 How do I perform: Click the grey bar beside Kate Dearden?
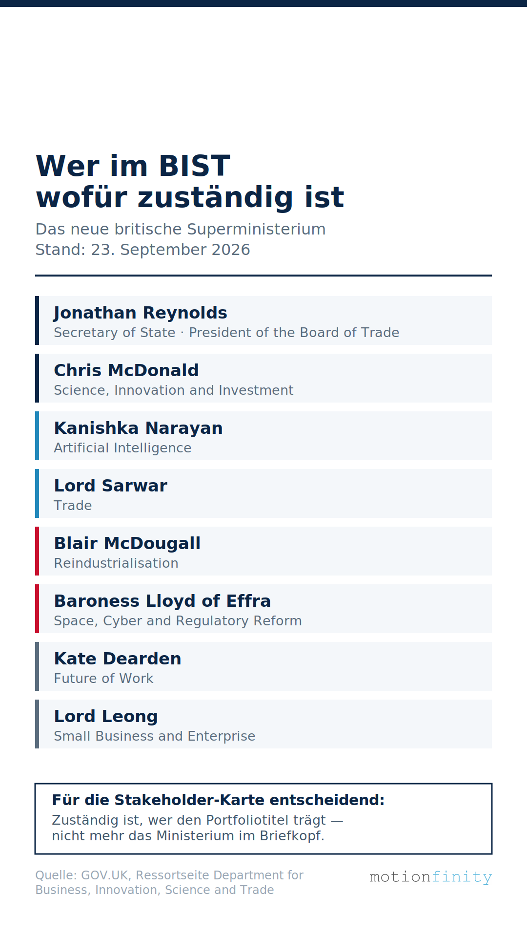click(37, 666)
